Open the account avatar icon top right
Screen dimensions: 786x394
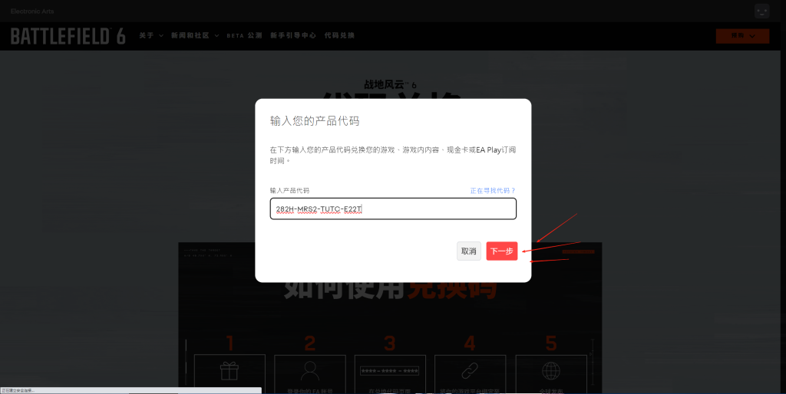[762, 11]
